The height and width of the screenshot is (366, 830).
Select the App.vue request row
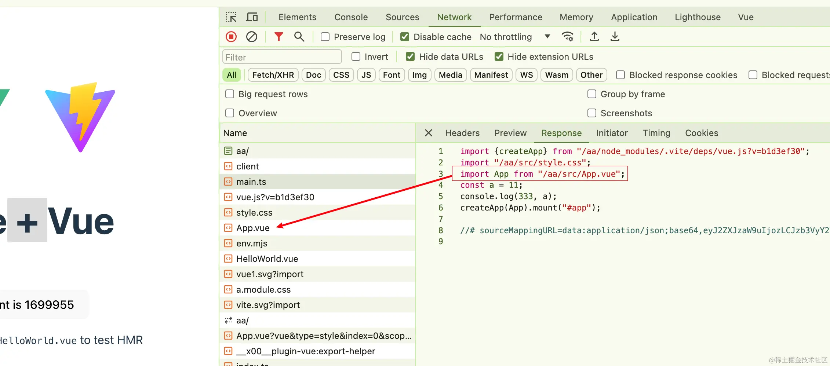click(253, 228)
